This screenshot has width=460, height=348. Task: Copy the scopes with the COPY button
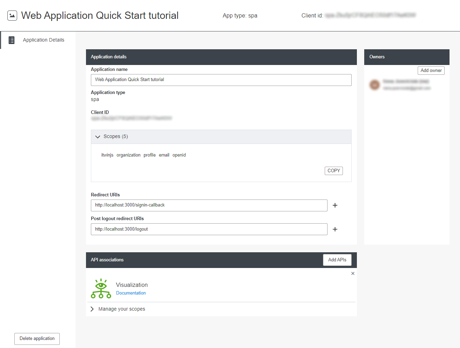point(333,171)
